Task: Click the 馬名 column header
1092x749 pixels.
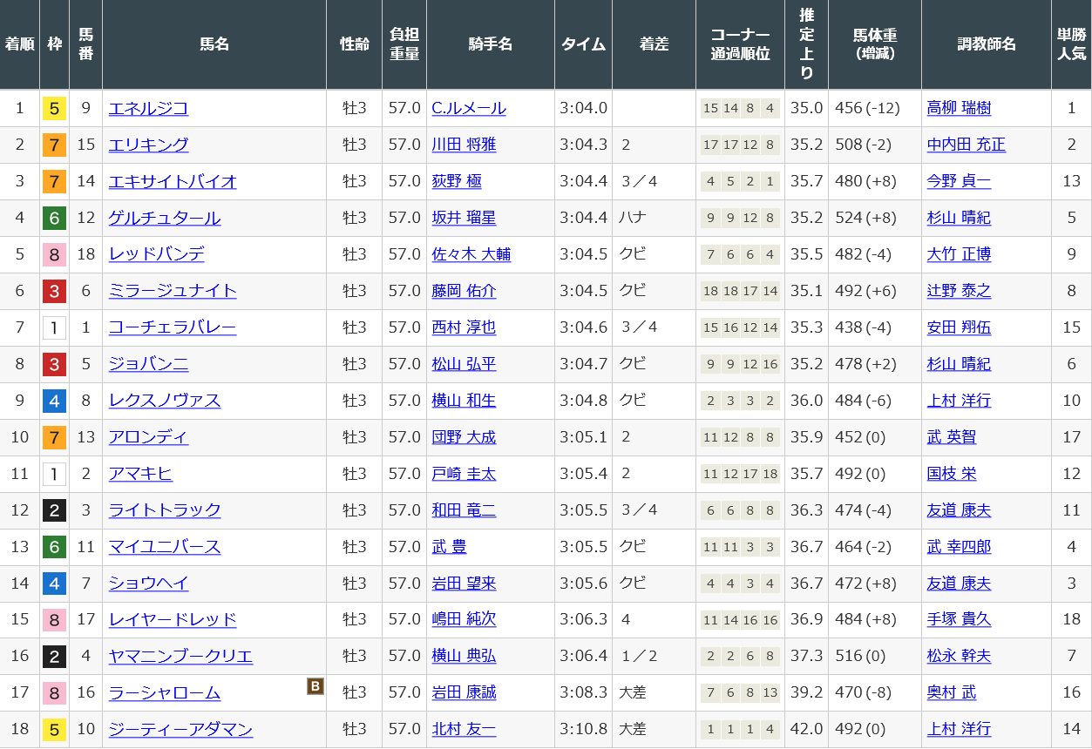Action: pyautogui.click(x=214, y=44)
